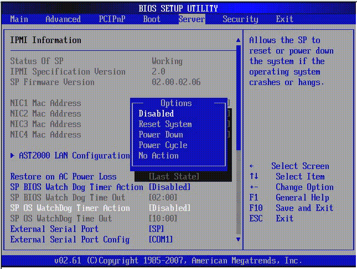The width and height of the screenshot is (357, 269).
Task: Select SP BIOS Watch Dog Timer Action
Action: [77, 187]
